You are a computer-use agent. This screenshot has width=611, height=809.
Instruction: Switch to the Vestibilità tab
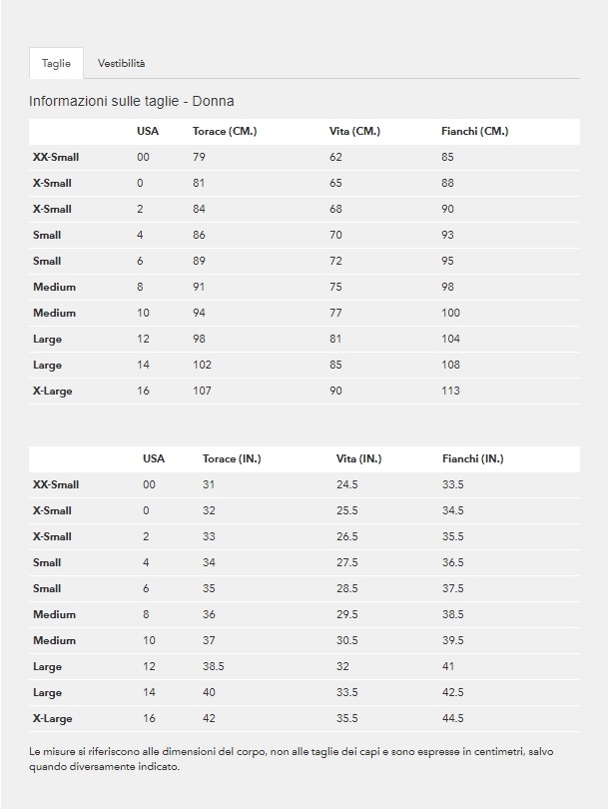point(121,63)
